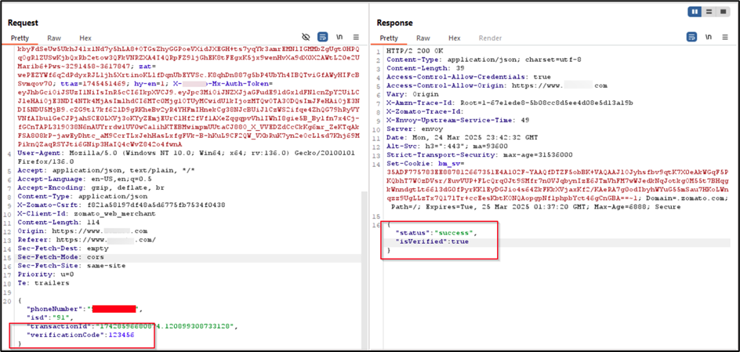This screenshot has width=740, height=352.
Task: Toggle the \n non-printable characters in Response
Action: [707, 38]
